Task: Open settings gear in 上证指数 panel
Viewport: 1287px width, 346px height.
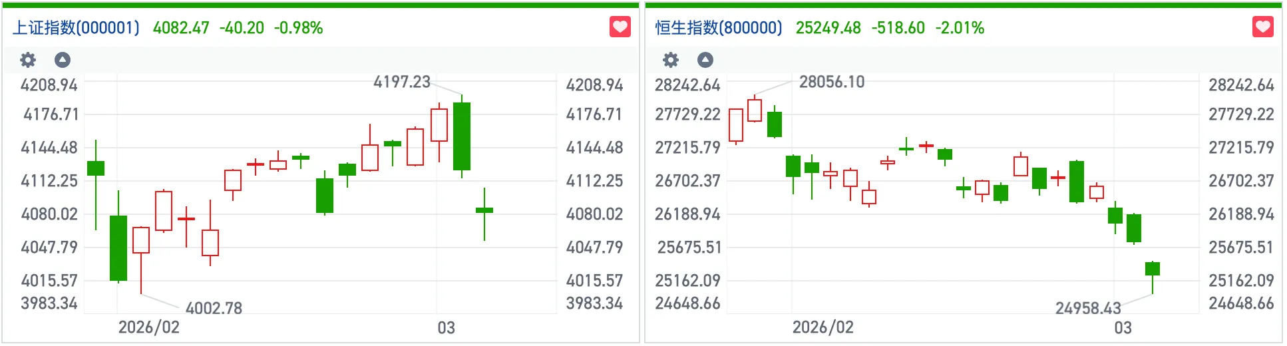Action: (x=28, y=60)
